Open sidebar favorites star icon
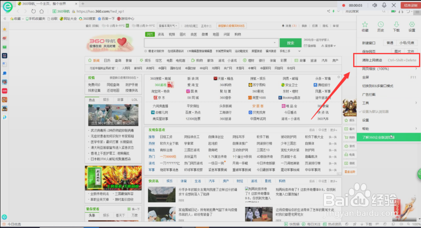The height and width of the screenshot is (228, 421). coord(4,30)
